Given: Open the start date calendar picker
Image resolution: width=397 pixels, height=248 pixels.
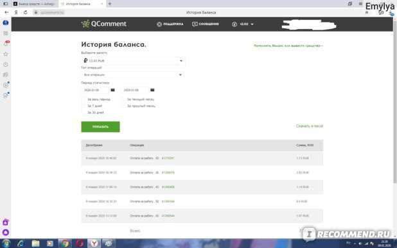Looking at the screenshot, I should (x=112, y=90).
